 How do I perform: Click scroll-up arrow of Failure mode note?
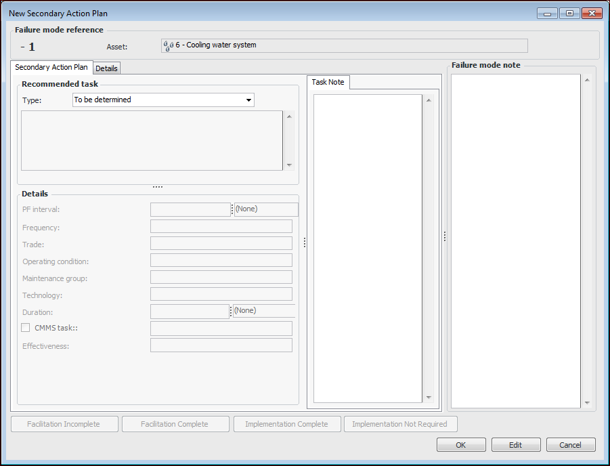[587, 80]
